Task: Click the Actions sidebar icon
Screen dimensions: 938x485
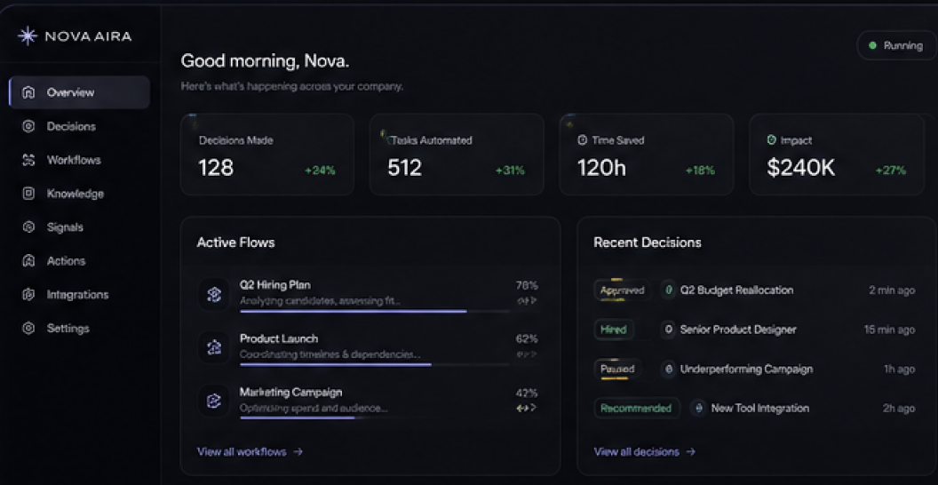Action: pos(28,261)
